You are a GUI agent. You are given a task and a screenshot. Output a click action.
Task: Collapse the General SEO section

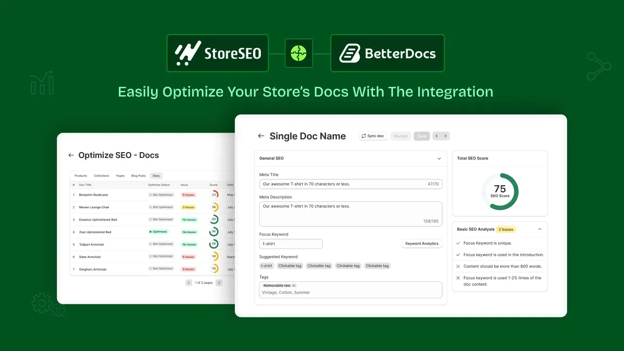(x=439, y=158)
